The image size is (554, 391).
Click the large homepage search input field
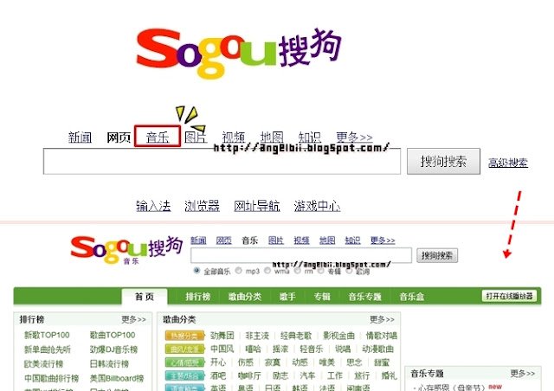click(222, 161)
